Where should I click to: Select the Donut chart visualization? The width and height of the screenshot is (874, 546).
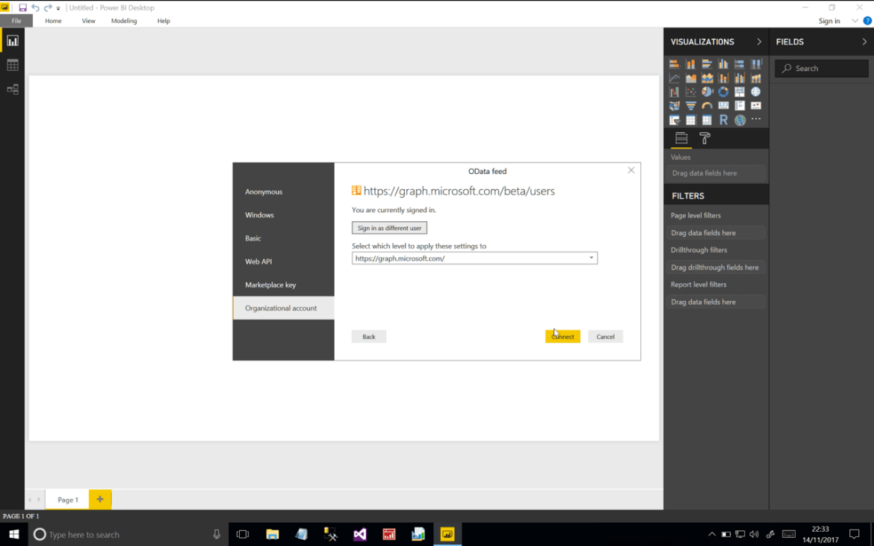[723, 92]
